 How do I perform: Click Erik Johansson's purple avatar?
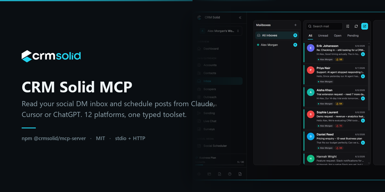click(x=311, y=48)
